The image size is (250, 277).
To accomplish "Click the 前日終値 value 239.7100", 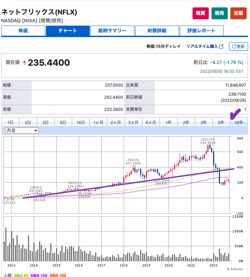I will tap(237, 94).
